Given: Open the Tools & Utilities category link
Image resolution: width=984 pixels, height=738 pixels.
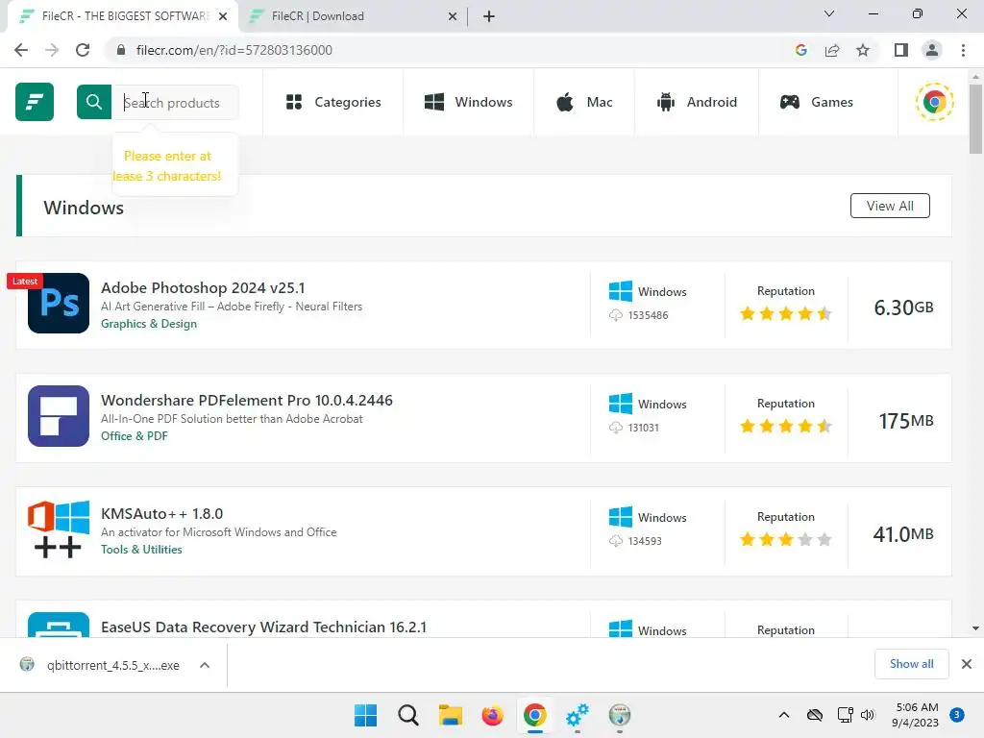Looking at the screenshot, I should point(141,550).
